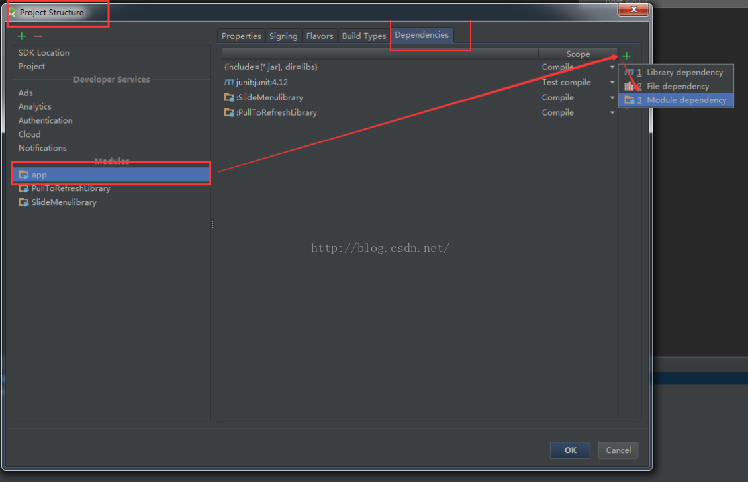This screenshot has width=748, height=482.
Task: Choose Module dependency from the popup
Action: click(676, 100)
